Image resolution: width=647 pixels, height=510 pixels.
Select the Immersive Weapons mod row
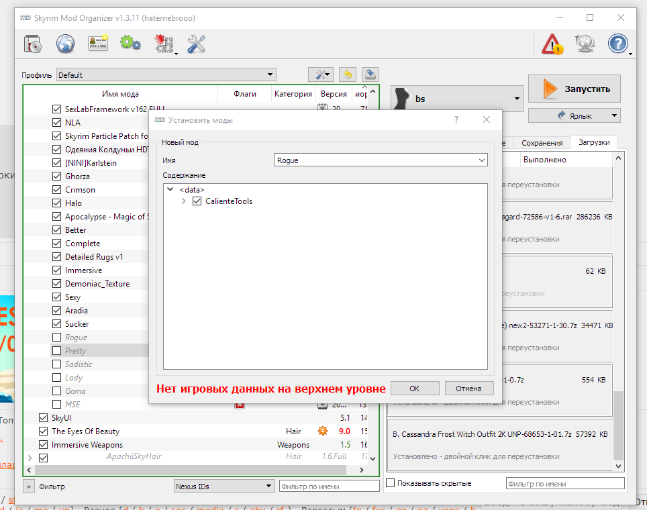coord(195,445)
